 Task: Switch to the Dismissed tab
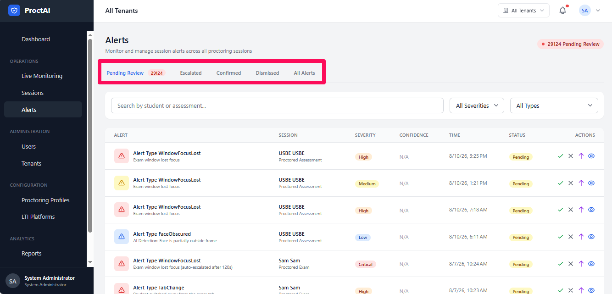[x=267, y=73]
